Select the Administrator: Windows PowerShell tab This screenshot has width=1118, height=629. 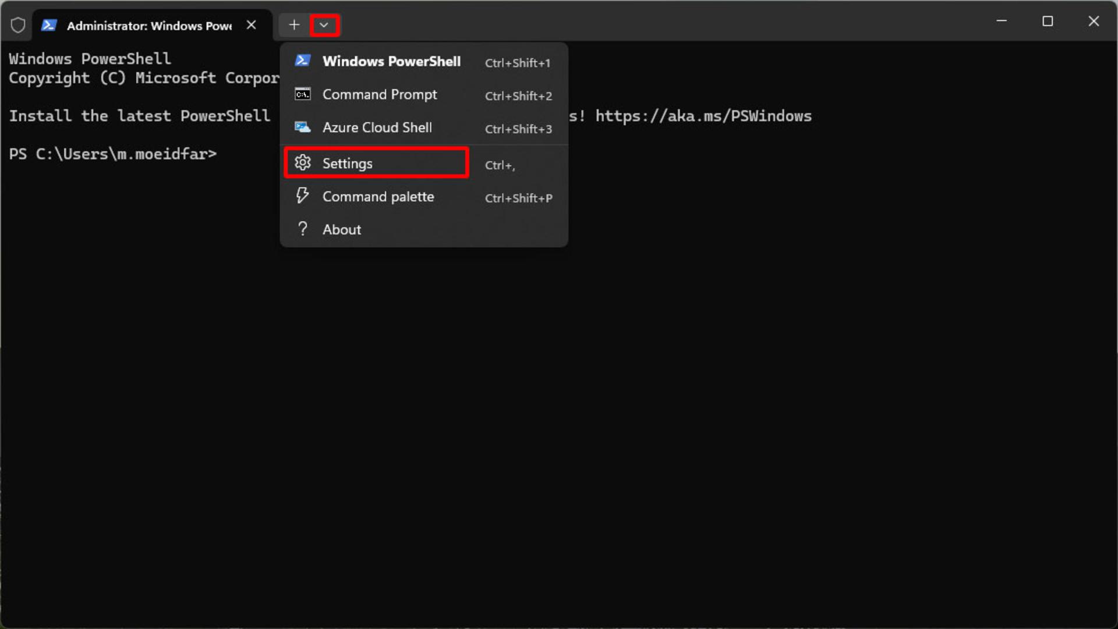[x=151, y=25]
